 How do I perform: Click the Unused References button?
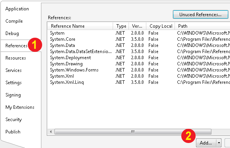[x=200, y=15]
